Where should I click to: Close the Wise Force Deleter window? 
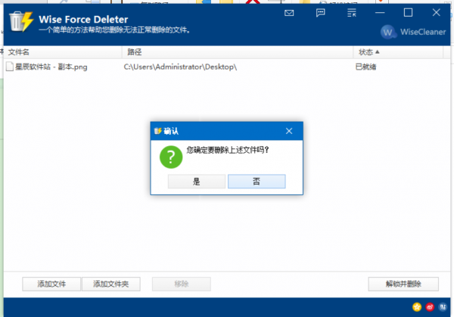[437, 12]
